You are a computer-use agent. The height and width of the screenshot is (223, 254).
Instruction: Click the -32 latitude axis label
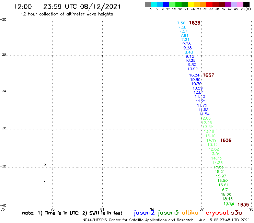point(3,55)
